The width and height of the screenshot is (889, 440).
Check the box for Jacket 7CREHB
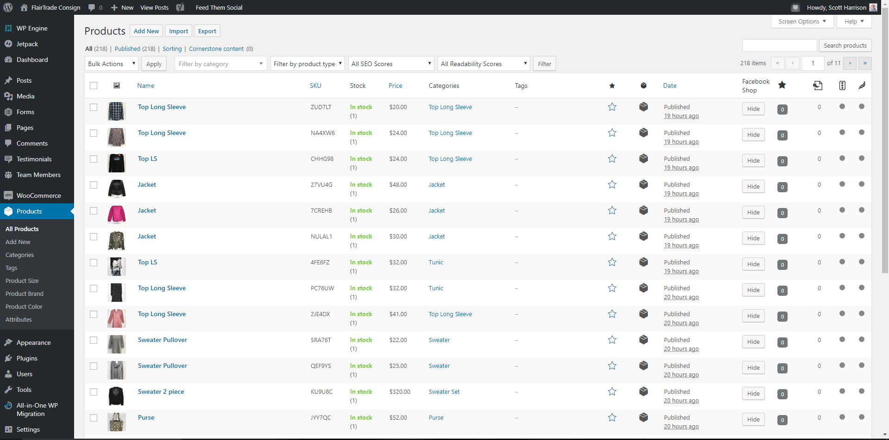pyautogui.click(x=94, y=211)
